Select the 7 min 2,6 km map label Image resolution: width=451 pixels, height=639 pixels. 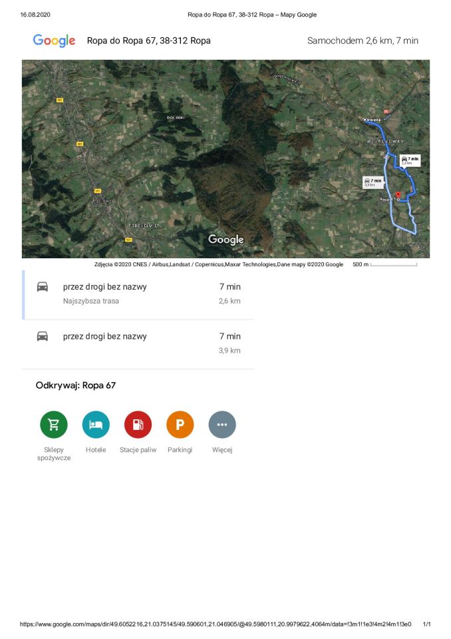[x=410, y=160]
